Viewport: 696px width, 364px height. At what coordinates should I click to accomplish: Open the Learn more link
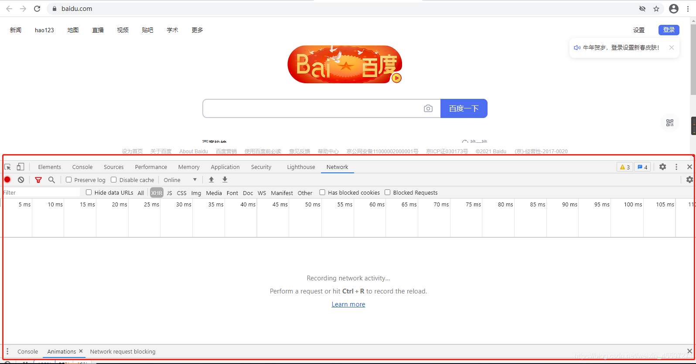[348, 304]
